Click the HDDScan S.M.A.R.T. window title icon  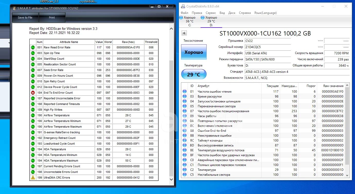[x=15, y=8]
